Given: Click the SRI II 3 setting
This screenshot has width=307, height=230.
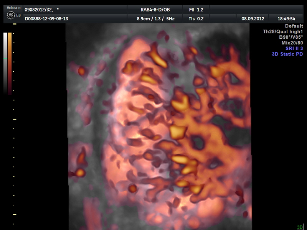Looking at the screenshot, I should tap(294, 49).
